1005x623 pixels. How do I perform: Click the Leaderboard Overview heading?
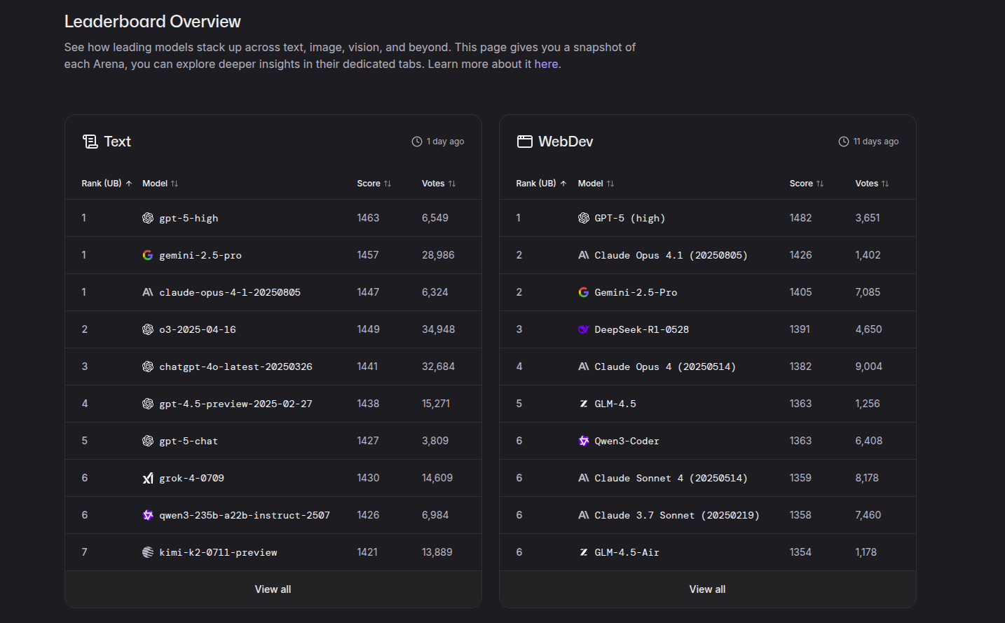(x=153, y=22)
